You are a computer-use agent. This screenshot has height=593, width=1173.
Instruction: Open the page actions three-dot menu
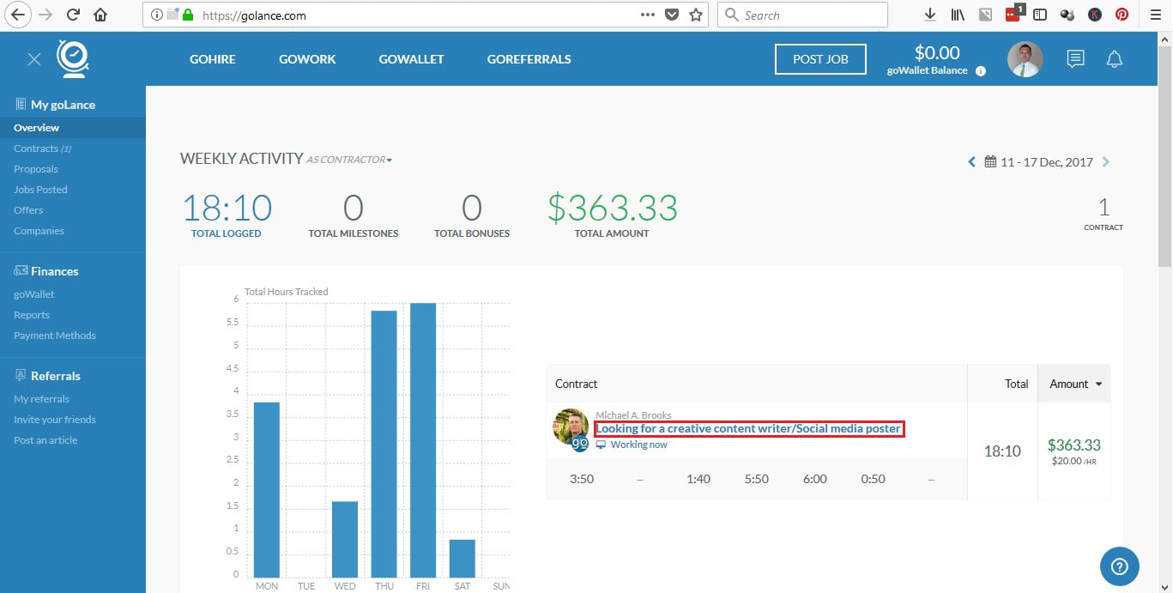[x=648, y=15]
